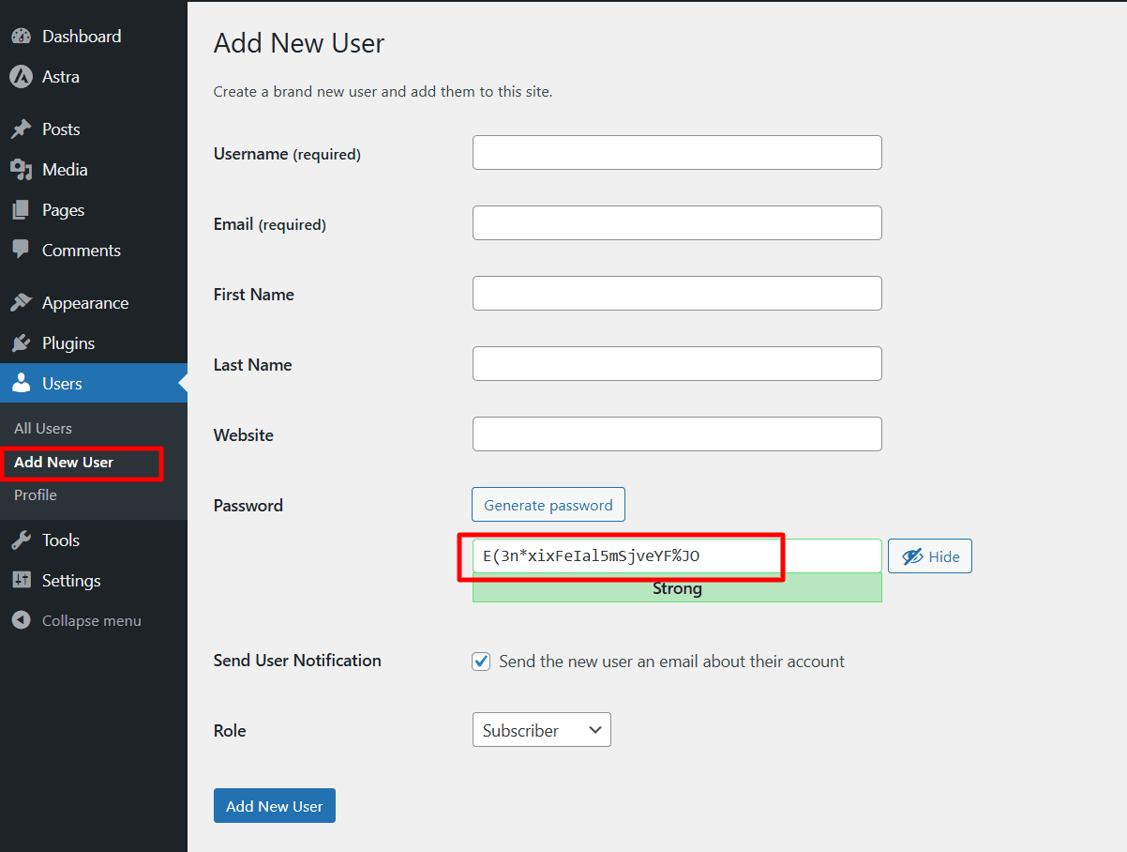Click the Settings icon in sidebar

[x=21, y=580]
